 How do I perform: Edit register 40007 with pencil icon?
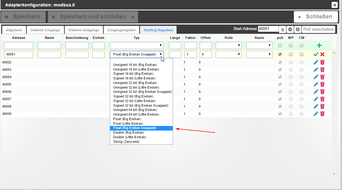316,99
